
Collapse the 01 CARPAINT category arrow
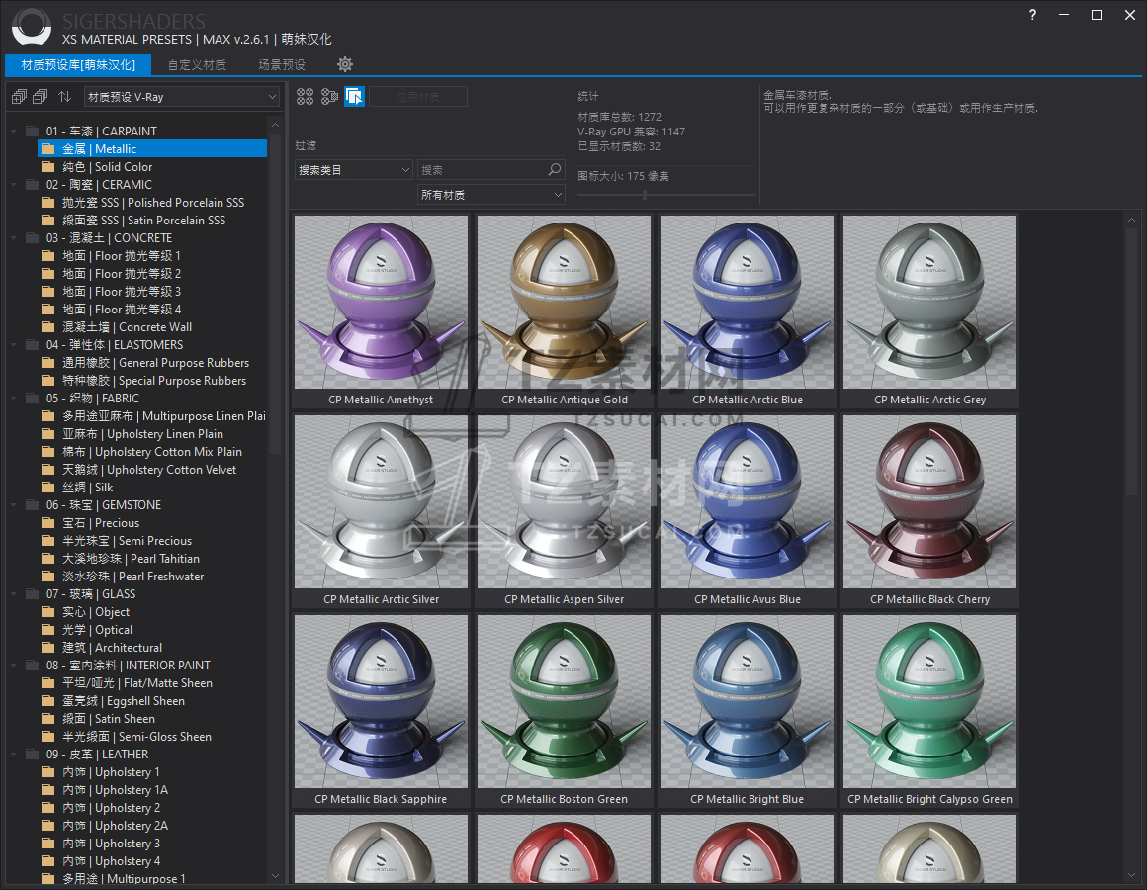(x=13, y=132)
